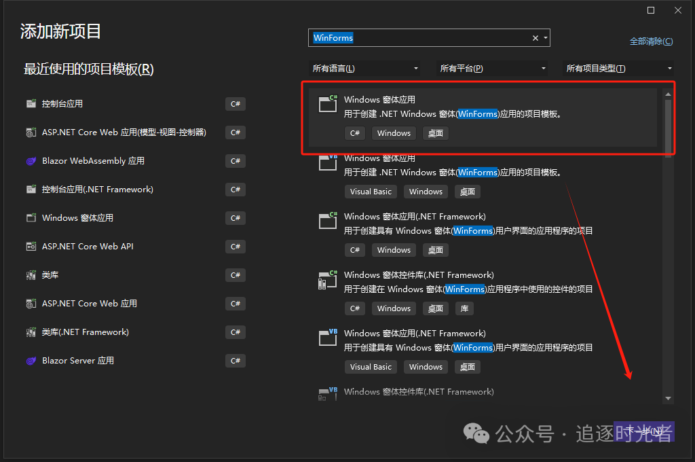Click the Windows 窗体控件库 C# result icon
The height and width of the screenshot is (462, 695).
tap(328, 279)
